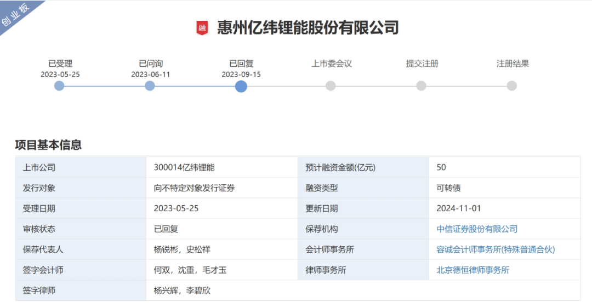
Task: Select the 已问询 timeline node
Action: click(x=150, y=86)
